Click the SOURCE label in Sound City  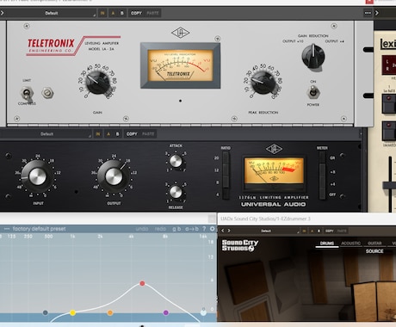point(374,251)
